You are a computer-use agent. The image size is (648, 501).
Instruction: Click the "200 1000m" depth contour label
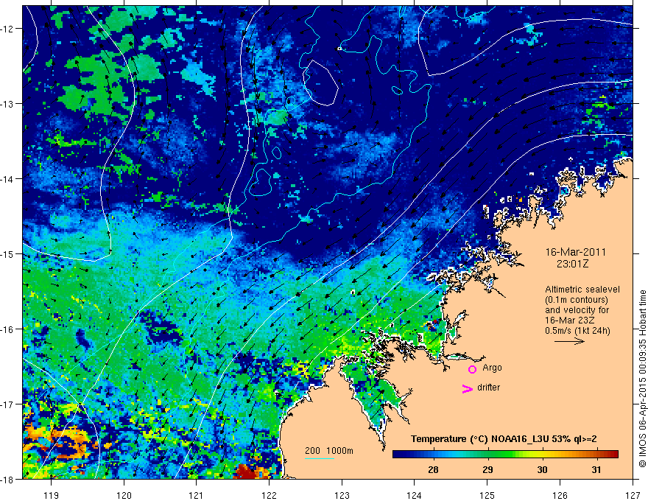tap(329, 451)
